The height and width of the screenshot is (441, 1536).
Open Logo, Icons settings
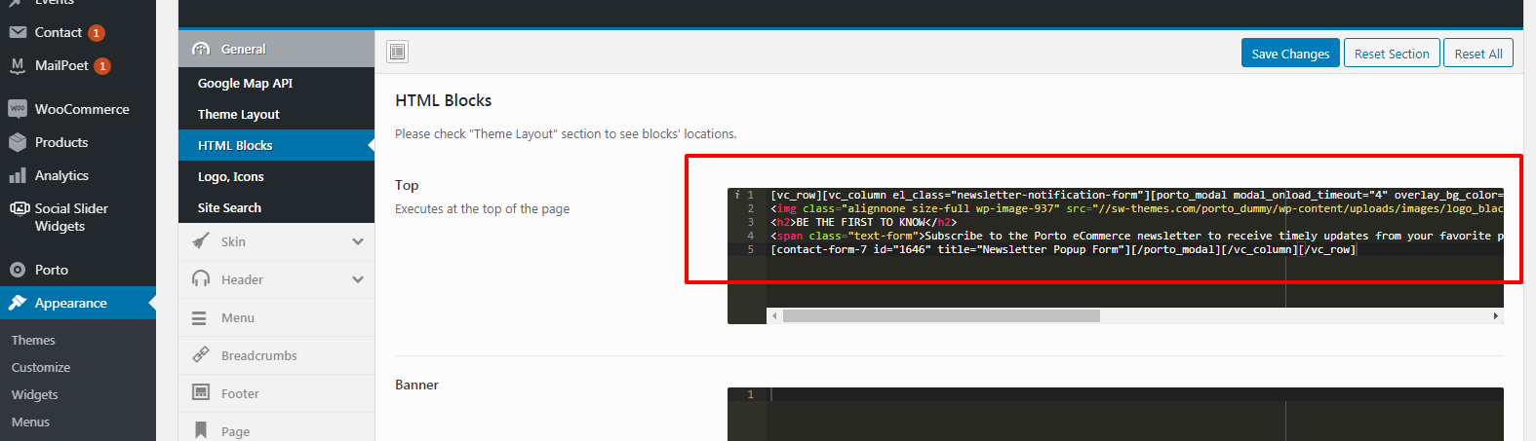(276, 176)
